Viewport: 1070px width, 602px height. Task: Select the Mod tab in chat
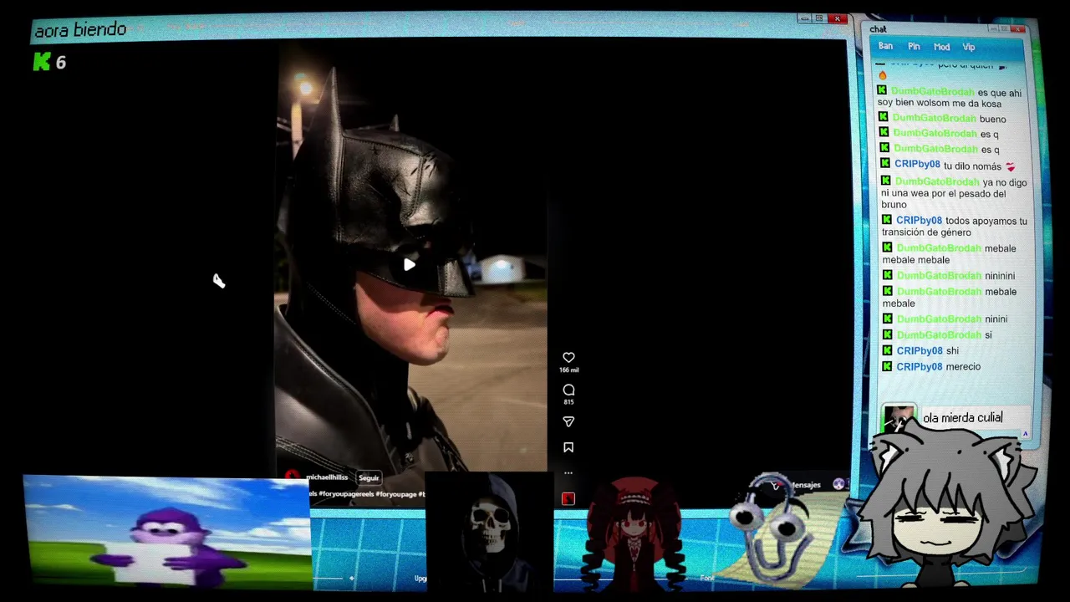(941, 47)
